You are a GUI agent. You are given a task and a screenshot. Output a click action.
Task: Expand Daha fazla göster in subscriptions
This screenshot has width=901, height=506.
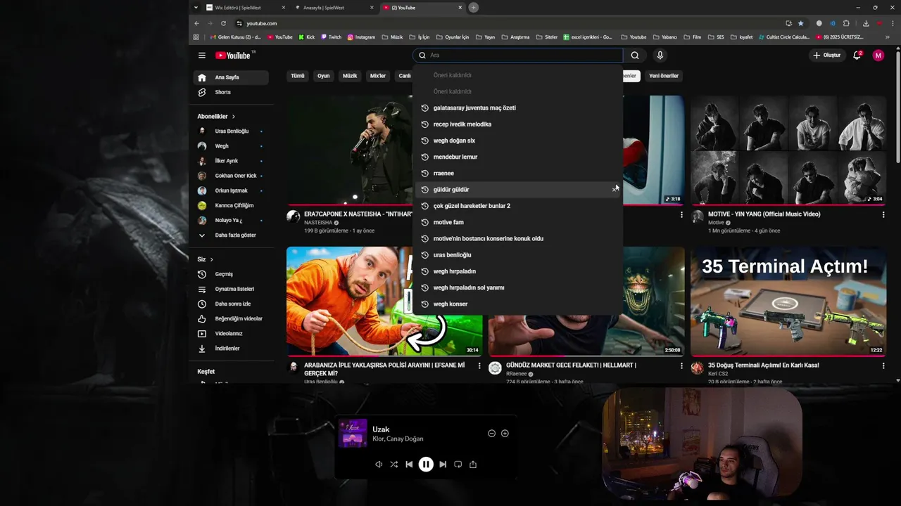tap(231, 235)
